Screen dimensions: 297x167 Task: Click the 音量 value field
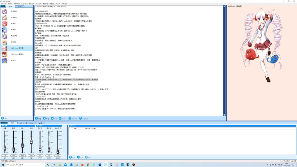[x=5, y=156]
